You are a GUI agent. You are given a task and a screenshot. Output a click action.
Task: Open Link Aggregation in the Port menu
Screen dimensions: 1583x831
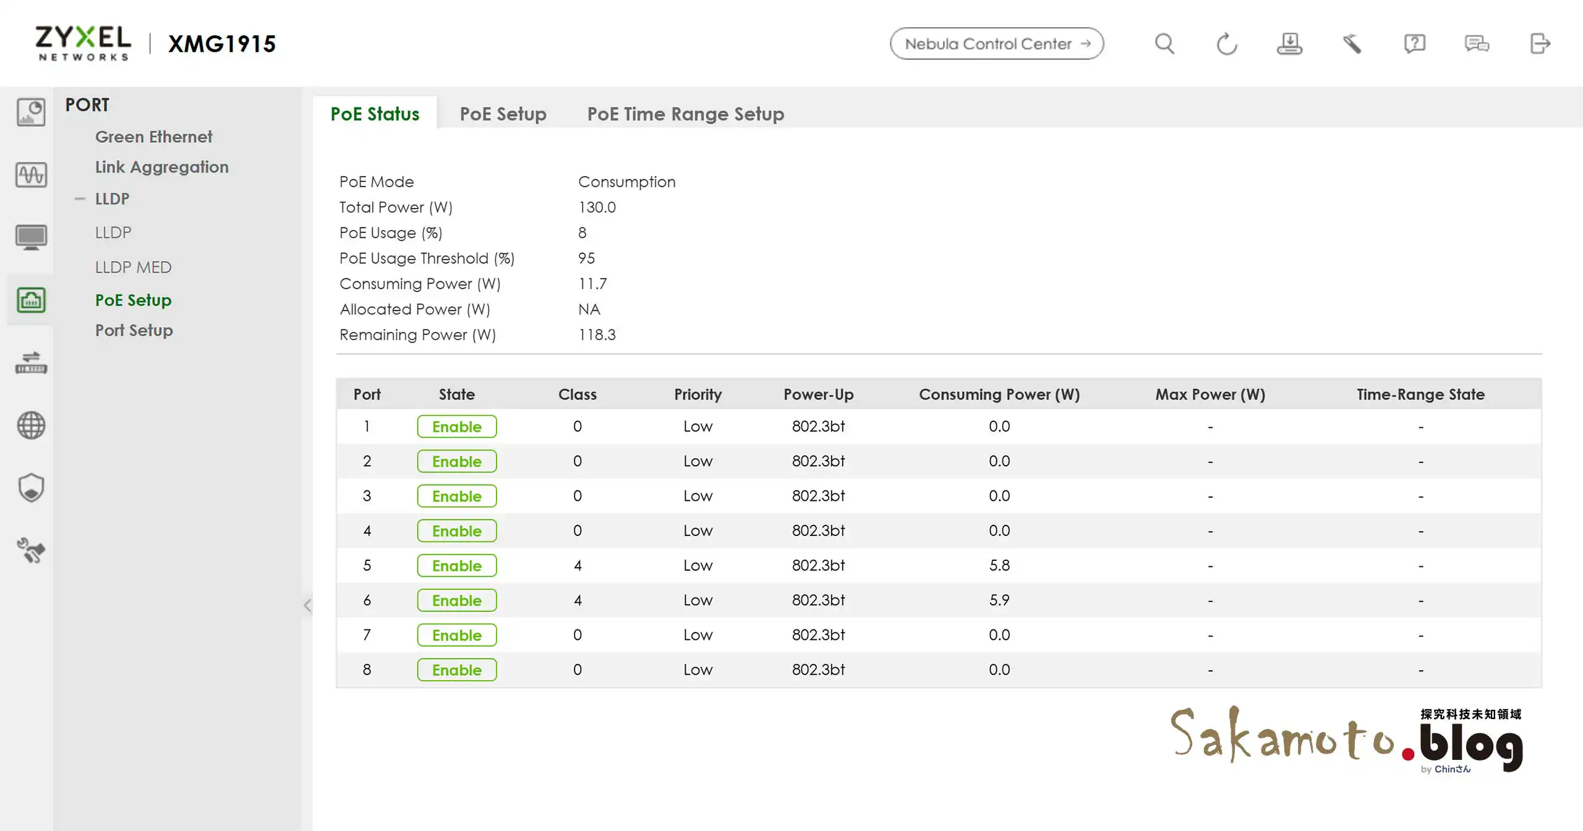click(161, 167)
